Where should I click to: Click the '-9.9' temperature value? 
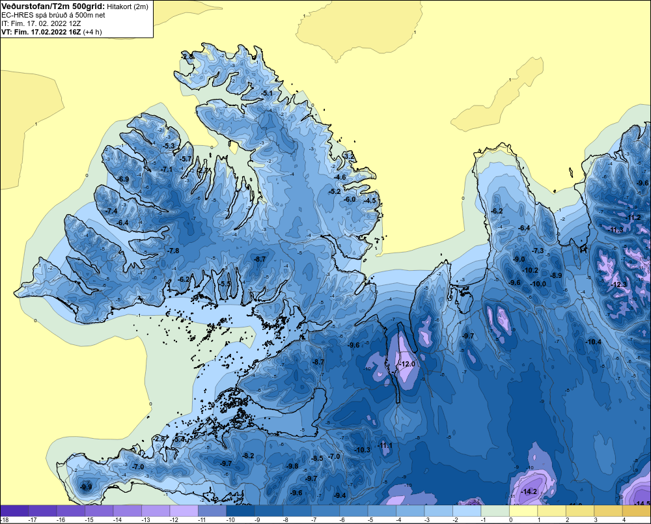[86, 487]
